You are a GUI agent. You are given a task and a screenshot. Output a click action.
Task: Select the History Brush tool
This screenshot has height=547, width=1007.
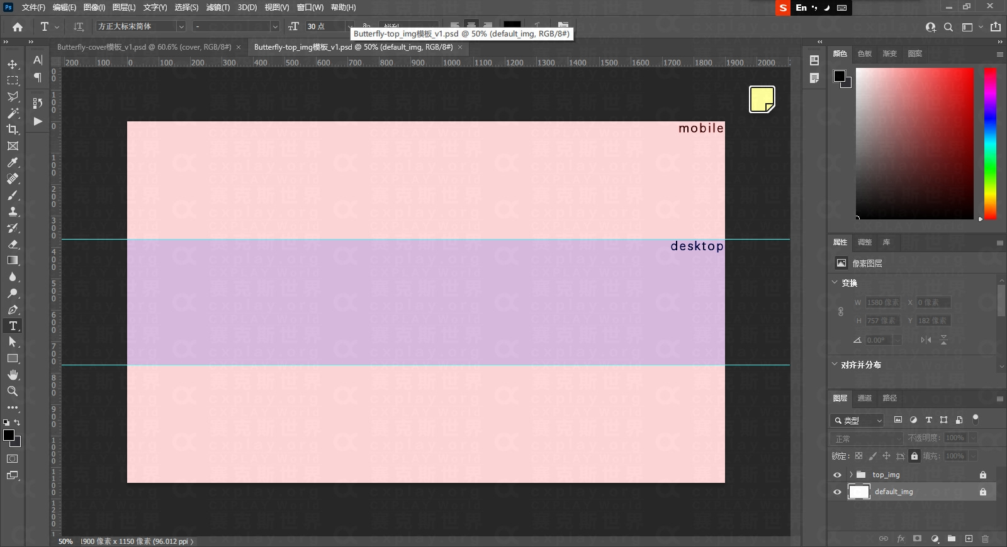click(x=13, y=228)
